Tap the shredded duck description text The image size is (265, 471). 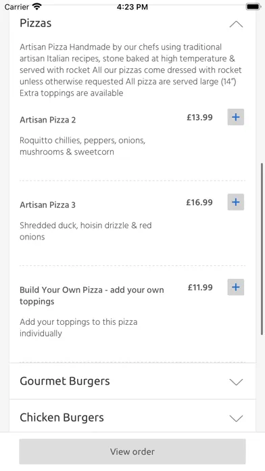pos(86,231)
